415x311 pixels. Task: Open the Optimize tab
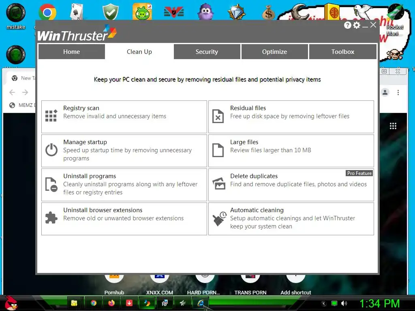275,51
